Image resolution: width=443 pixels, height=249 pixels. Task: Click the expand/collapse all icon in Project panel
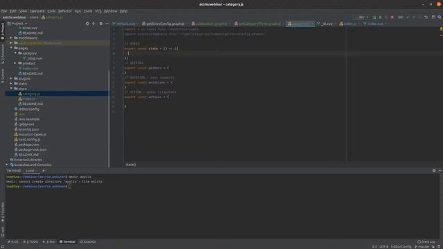[93, 24]
